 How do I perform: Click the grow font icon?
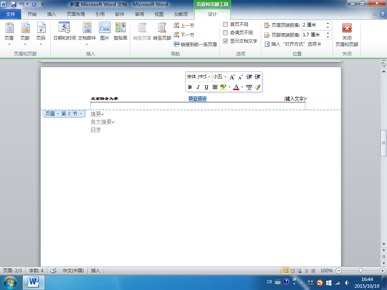232,77
